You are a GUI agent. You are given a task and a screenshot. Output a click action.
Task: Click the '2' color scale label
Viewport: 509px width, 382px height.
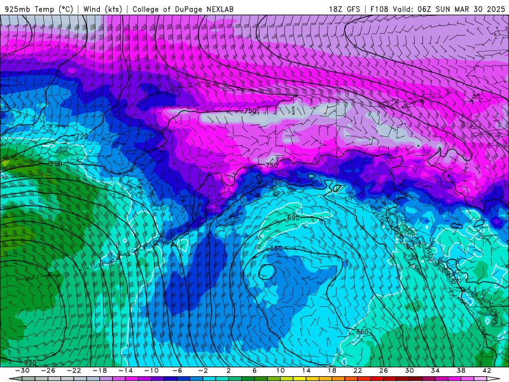(228, 371)
